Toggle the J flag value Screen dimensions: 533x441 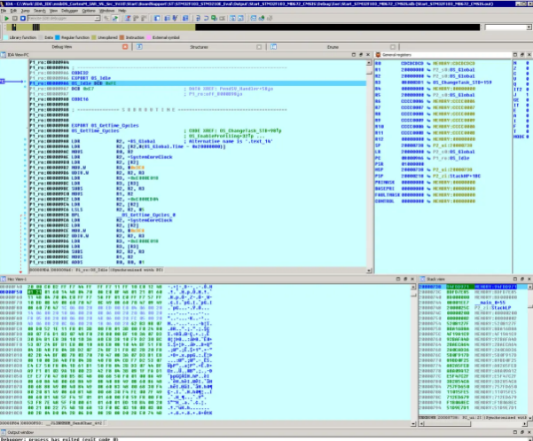pyautogui.click(x=527, y=95)
